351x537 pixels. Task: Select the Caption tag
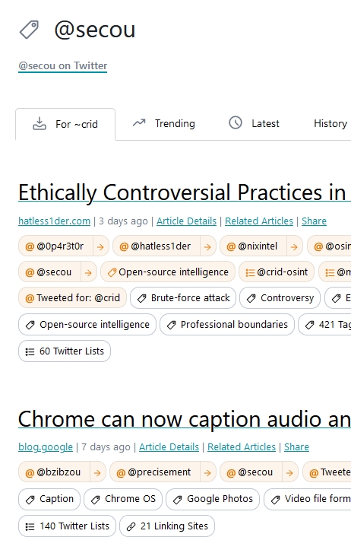49,499
